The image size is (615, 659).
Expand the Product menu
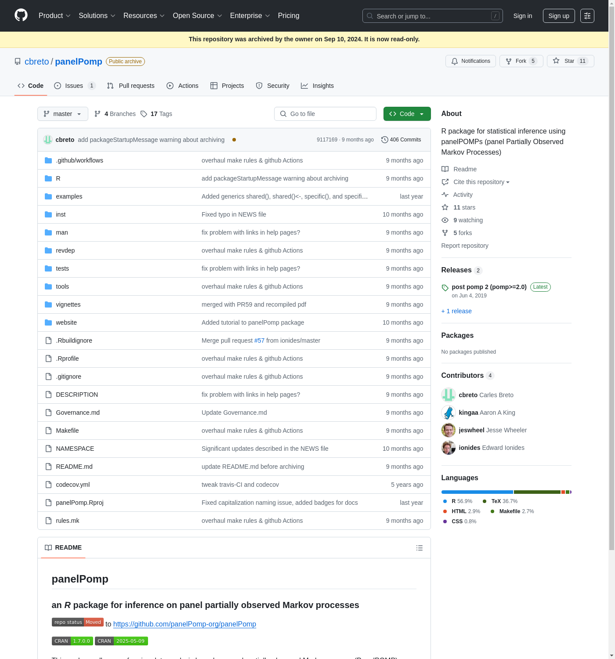tap(54, 16)
